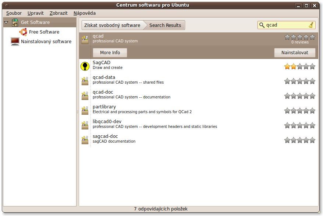
Task: Open the Soubor menu
Action: point(14,13)
